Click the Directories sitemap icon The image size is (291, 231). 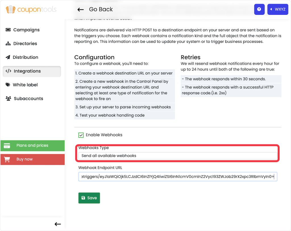click(x=8, y=44)
